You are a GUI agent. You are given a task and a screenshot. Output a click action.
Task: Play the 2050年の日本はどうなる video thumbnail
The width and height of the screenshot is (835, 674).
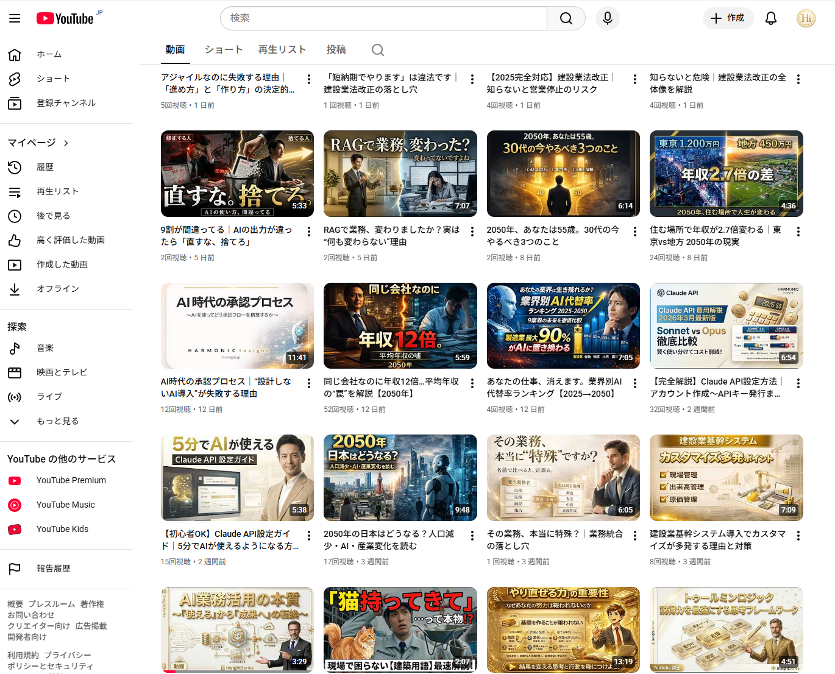coord(400,478)
